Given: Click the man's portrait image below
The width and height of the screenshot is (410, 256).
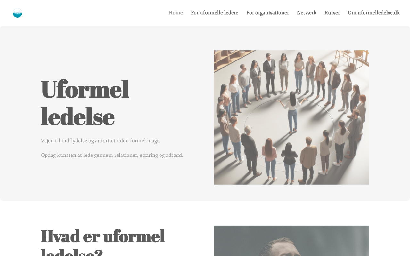Looking at the screenshot, I should click(x=291, y=241).
